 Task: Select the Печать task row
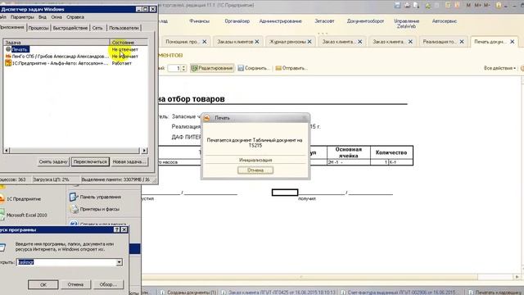click(75, 49)
